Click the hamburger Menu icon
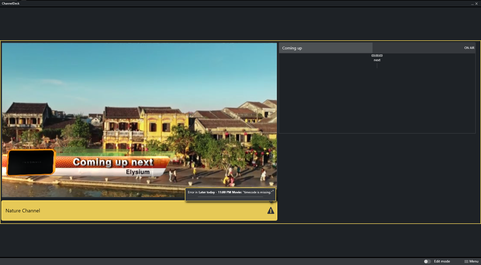The image size is (481, 265). coord(466,261)
